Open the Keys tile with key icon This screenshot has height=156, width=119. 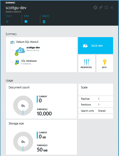point(105,64)
